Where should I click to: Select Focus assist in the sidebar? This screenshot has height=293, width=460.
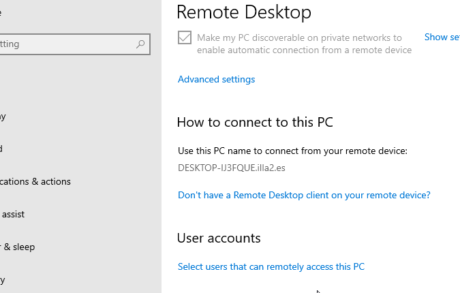(14, 214)
